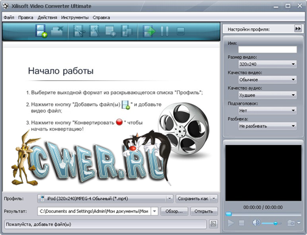Collapse the profile settings panel arrows

pyautogui.click(x=298, y=29)
